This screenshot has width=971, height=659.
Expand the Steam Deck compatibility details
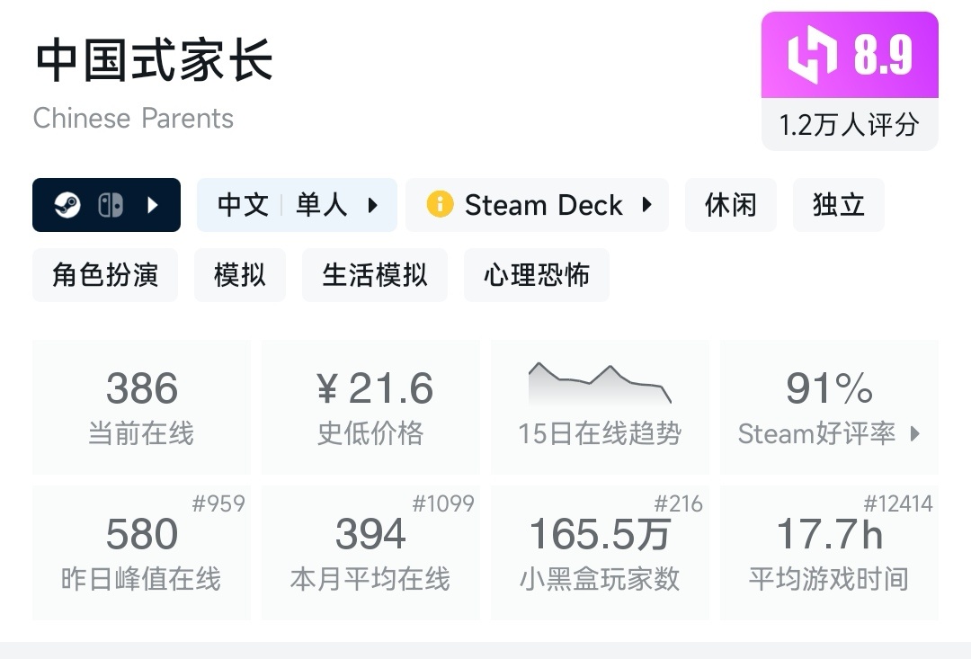pyautogui.click(x=646, y=205)
